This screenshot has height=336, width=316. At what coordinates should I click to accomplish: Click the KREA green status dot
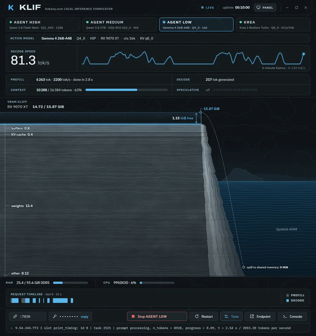[x=241, y=22]
